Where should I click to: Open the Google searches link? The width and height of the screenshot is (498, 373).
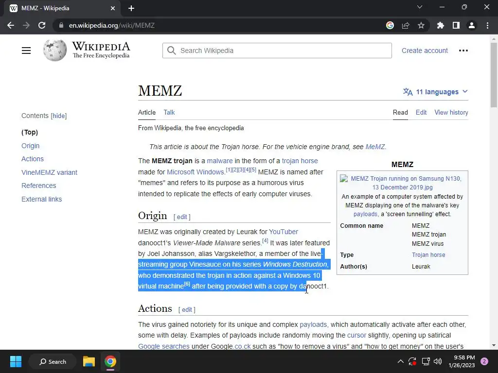[164, 346]
